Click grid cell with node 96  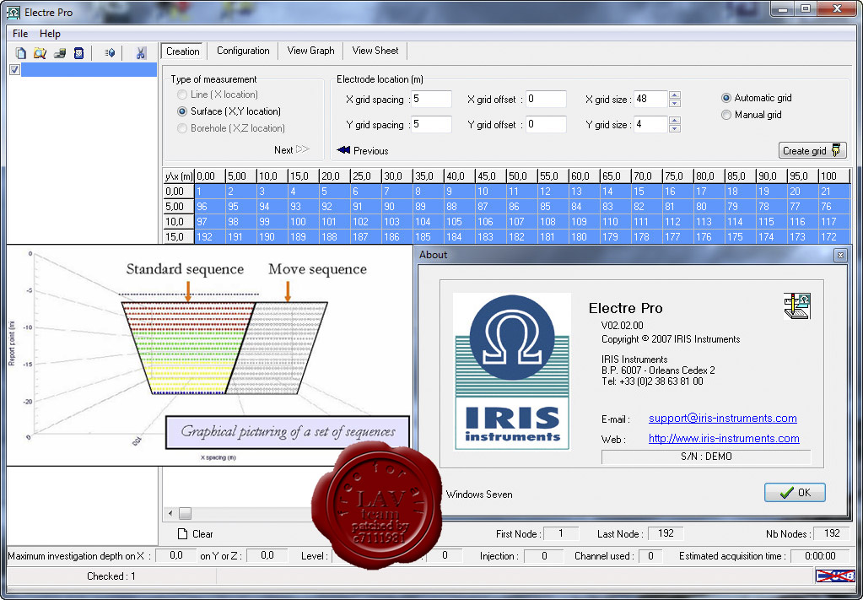(210, 207)
